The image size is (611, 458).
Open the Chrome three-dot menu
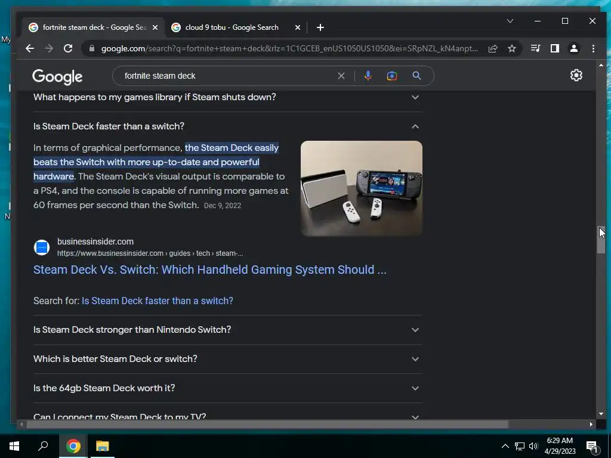[593, 48]
